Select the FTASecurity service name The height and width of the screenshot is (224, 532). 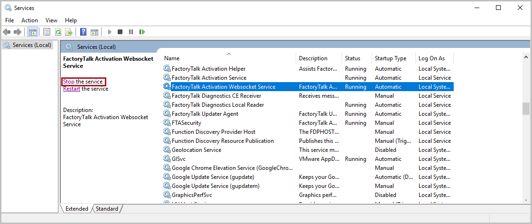(186, 123)
